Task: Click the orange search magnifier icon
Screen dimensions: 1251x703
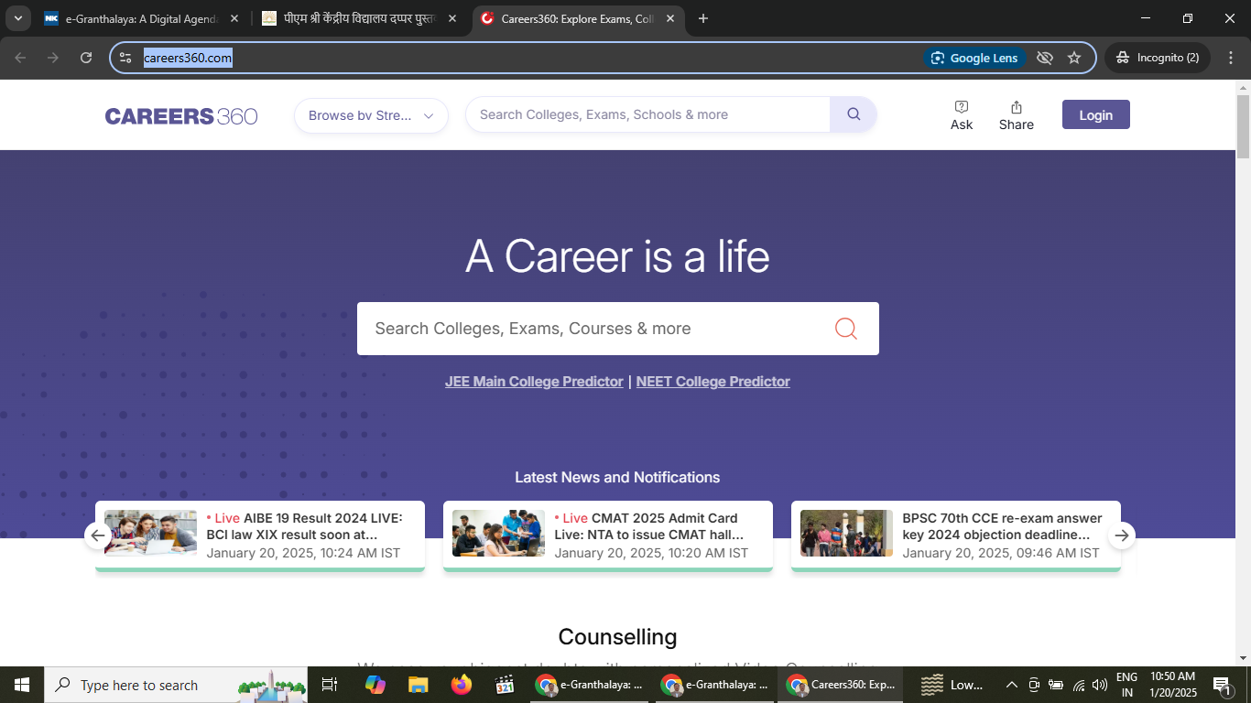Action: (x=846, y=329)
